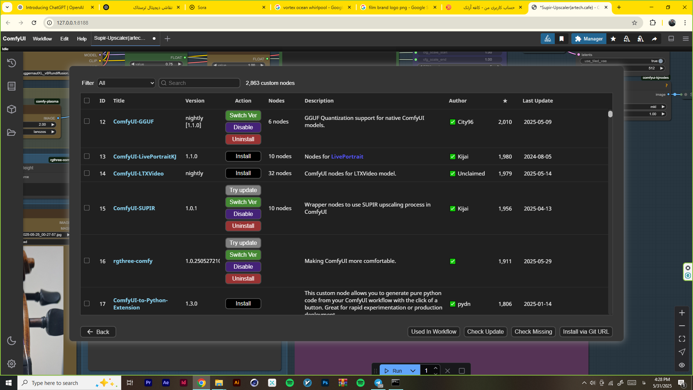
Task: Toggle dark theme moon icon
Action: [x=12, y=341]
